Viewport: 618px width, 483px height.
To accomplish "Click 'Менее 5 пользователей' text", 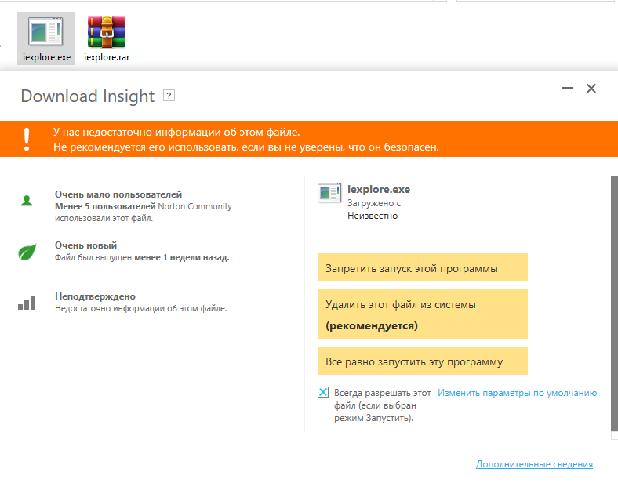I will point(105,206).
